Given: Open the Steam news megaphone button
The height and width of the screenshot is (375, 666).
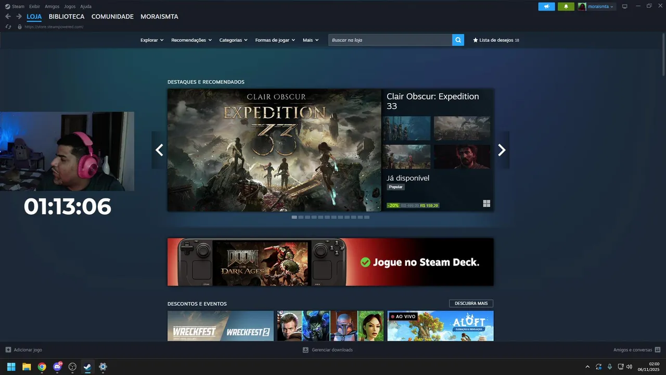Looking at the screenshot, I should click(x=546, y=6).
